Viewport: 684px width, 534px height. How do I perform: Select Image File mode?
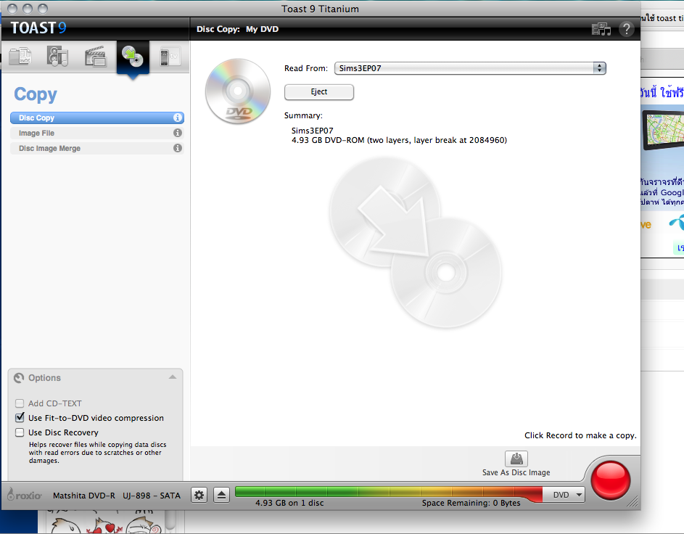pyautogui.click(x=97, y=133)
